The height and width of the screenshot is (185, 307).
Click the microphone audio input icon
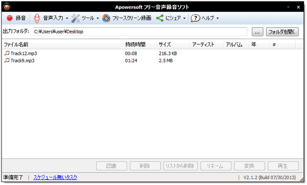(x=37, y=18)
